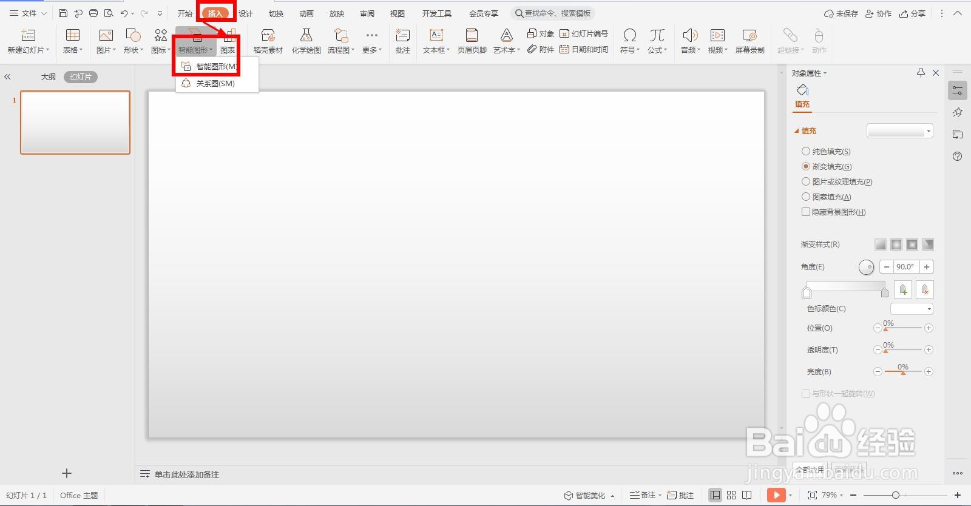The width and height of the screenshot is (971, 506).
Task: Expand 智能美化 options in status bar
Action: [613, 496]
